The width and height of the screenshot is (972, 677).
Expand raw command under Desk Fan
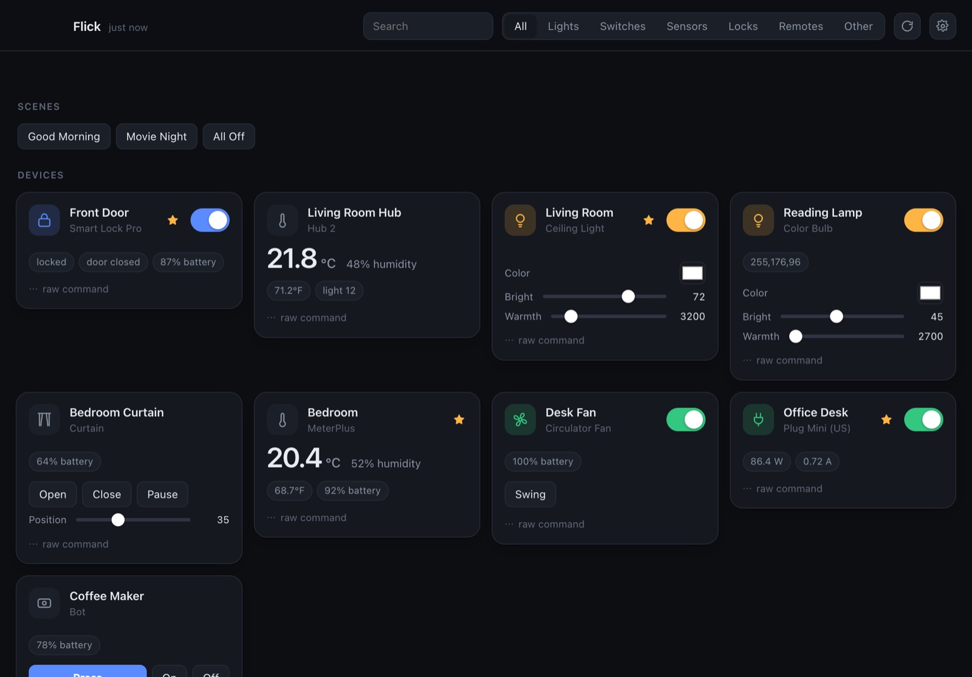545,524
